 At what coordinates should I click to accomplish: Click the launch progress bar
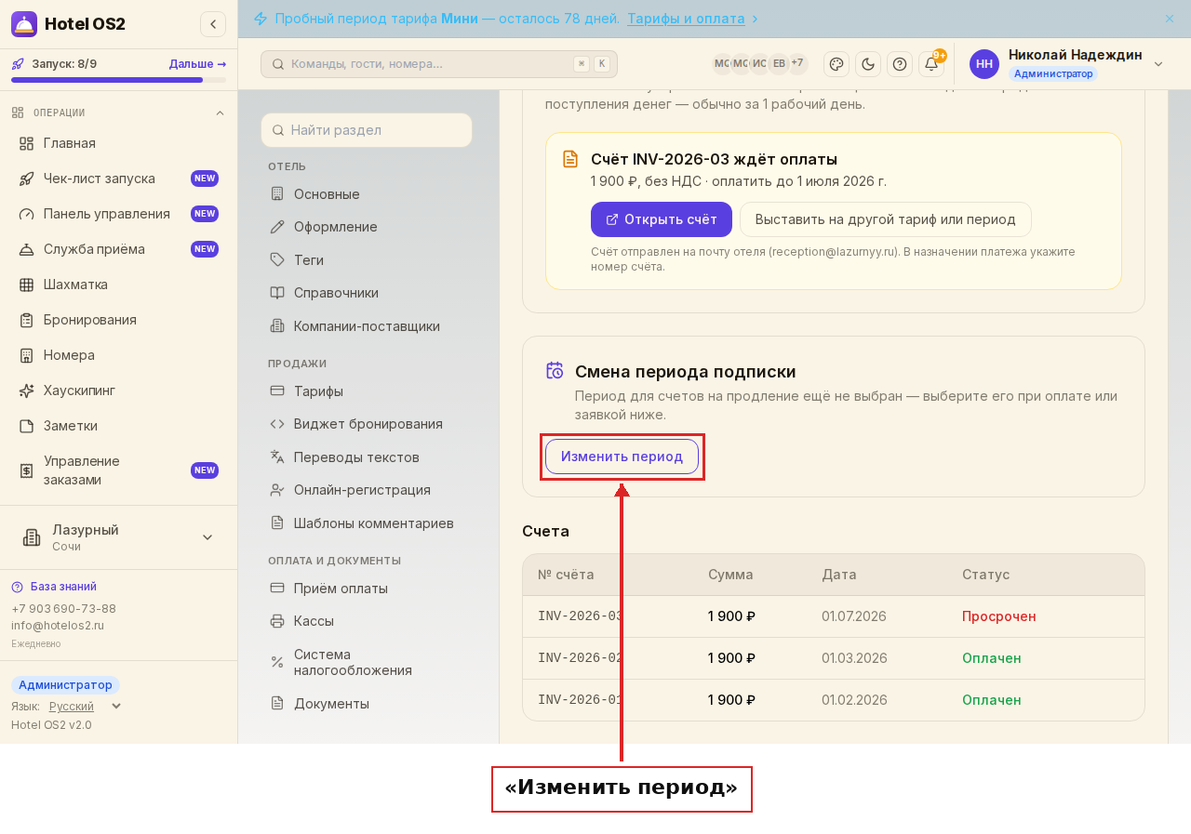point(118,80)
